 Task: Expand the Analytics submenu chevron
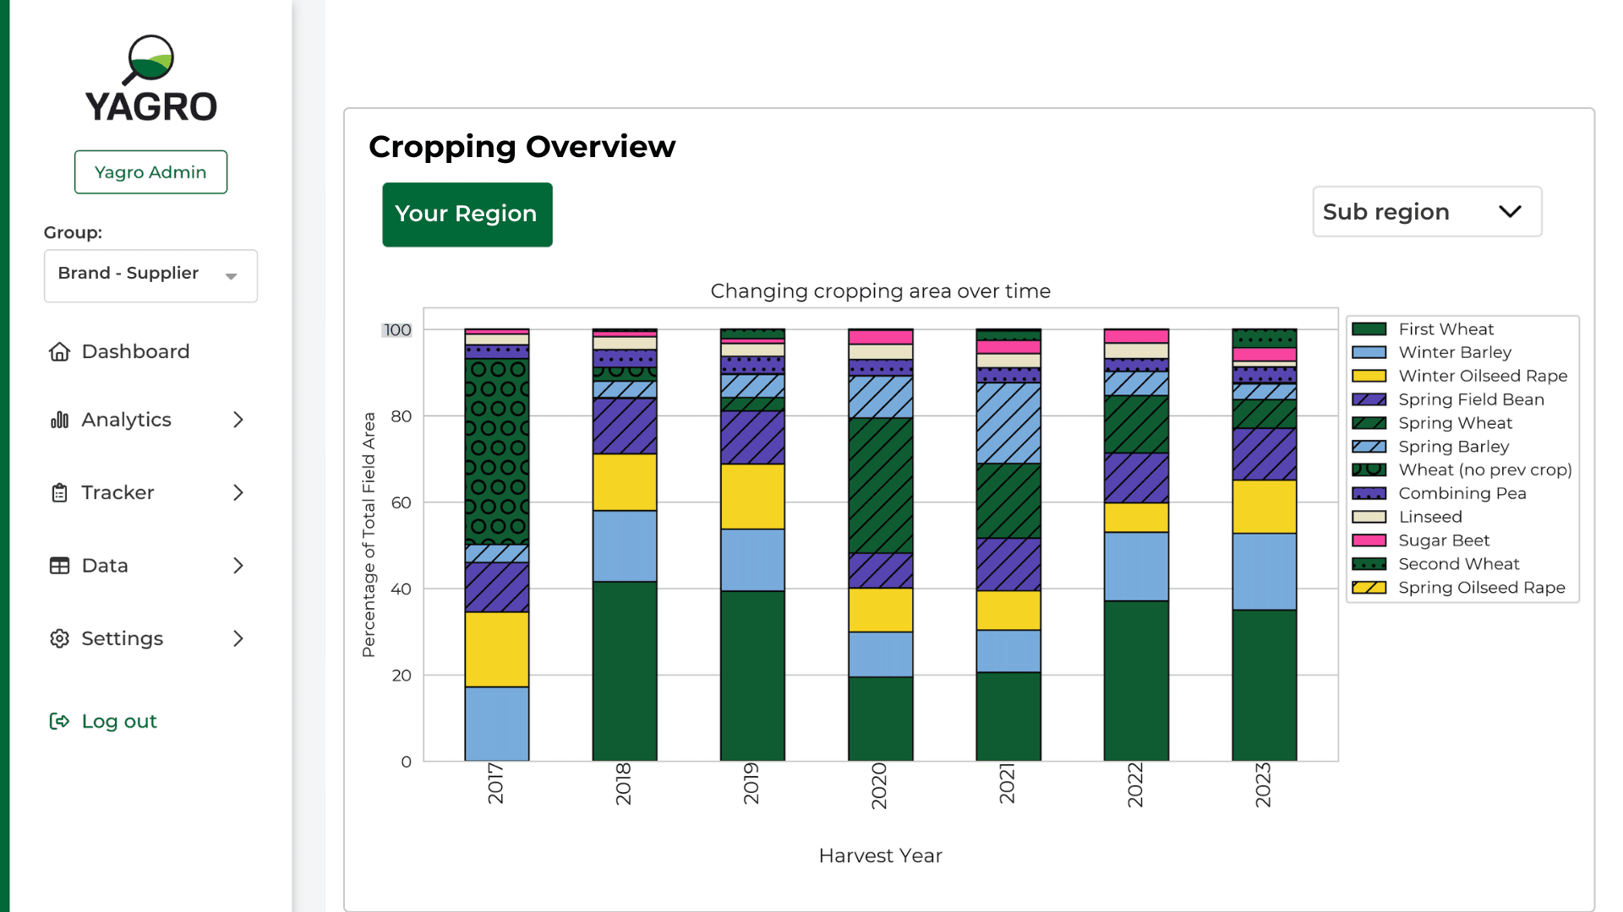238,420
